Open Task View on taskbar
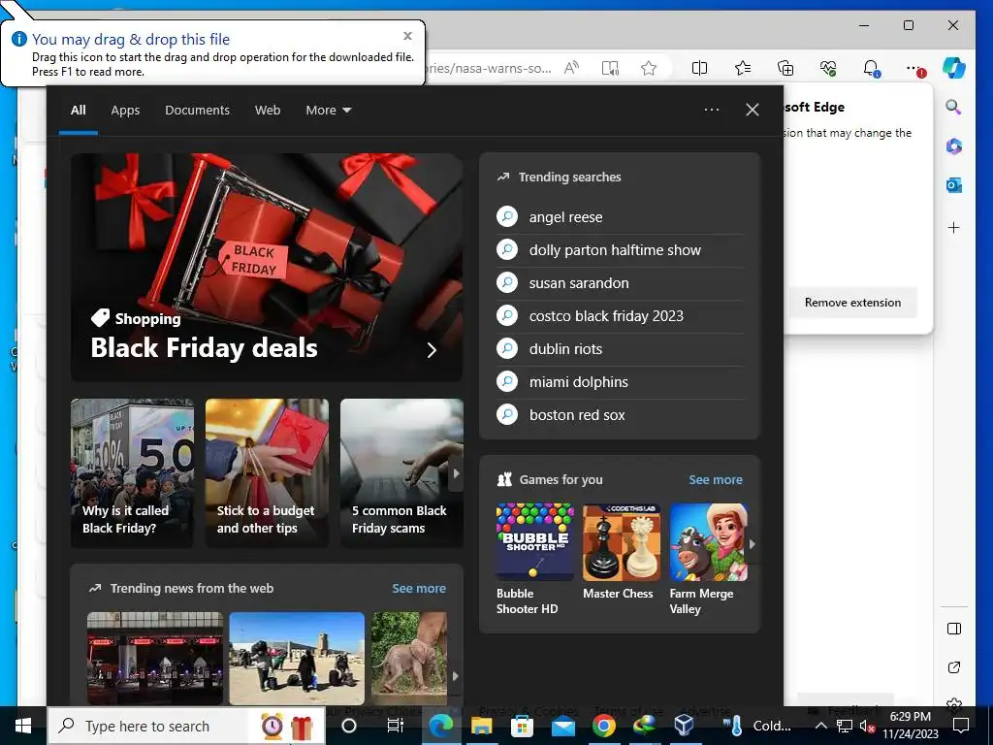The image size is (993, 745). [396, 726]
